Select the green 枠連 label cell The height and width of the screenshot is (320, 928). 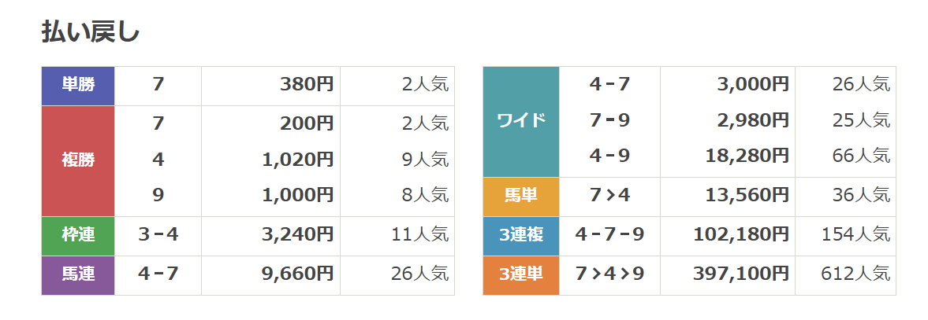pyautogui.click(x=78, y=234)
